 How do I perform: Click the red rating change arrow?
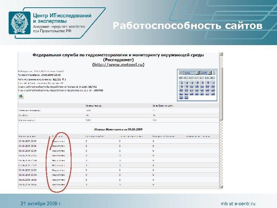63,79
